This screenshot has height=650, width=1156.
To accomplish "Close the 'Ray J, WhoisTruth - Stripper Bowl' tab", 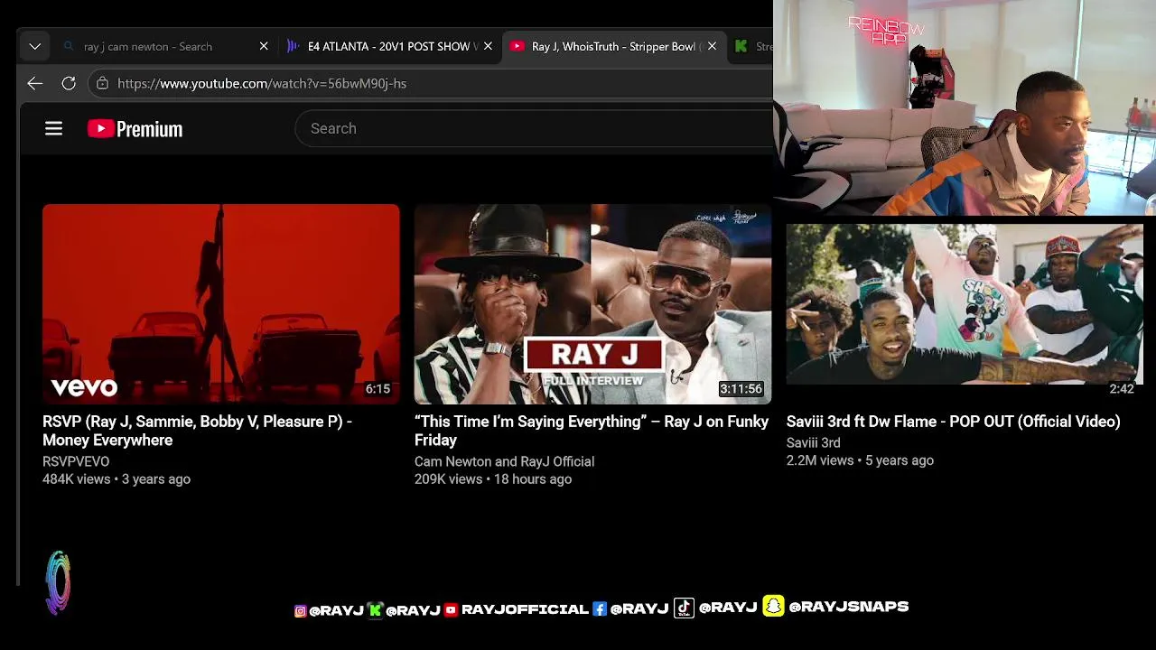I will (x=712, y=46).
